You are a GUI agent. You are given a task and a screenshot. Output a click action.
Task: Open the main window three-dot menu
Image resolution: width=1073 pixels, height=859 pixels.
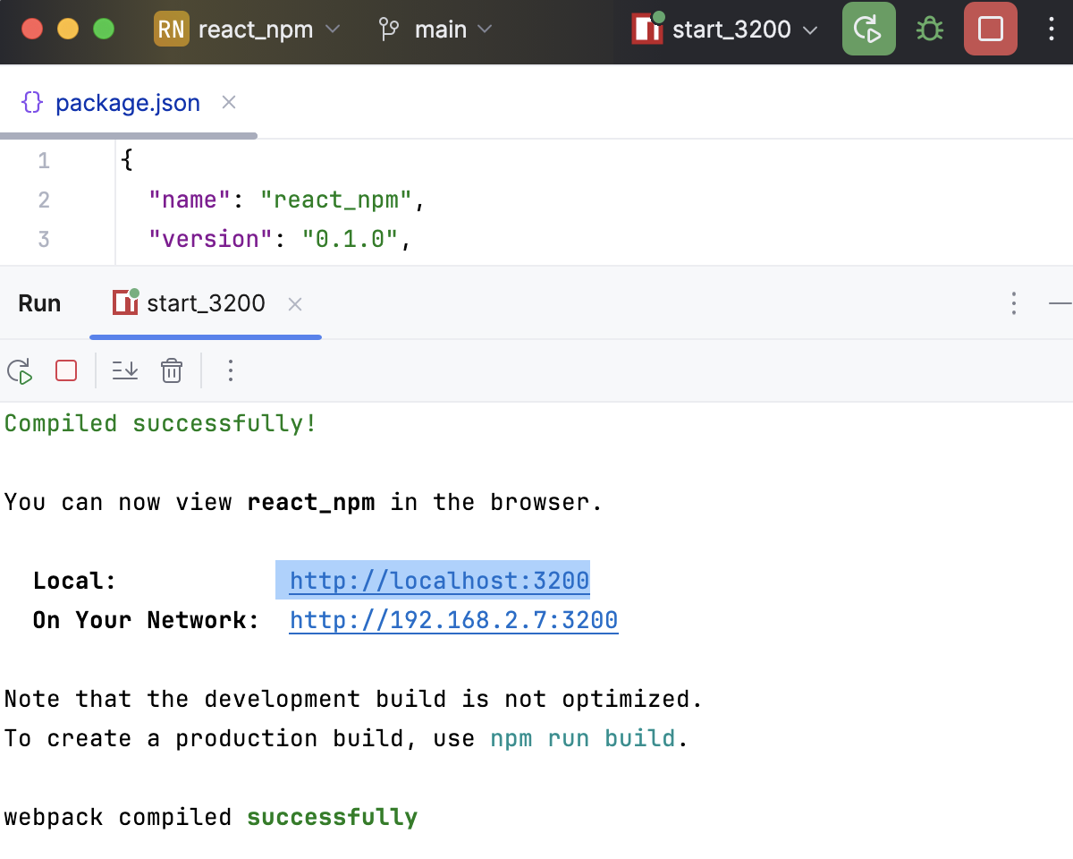point(1051,29)
